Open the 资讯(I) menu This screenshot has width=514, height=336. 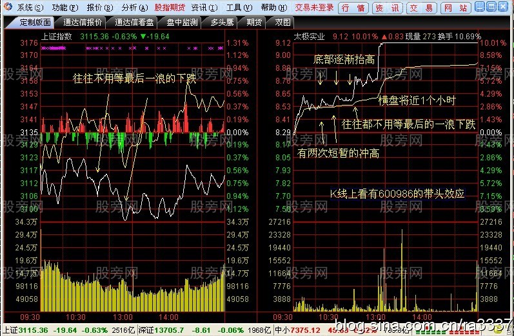click(x=204, y=7)
